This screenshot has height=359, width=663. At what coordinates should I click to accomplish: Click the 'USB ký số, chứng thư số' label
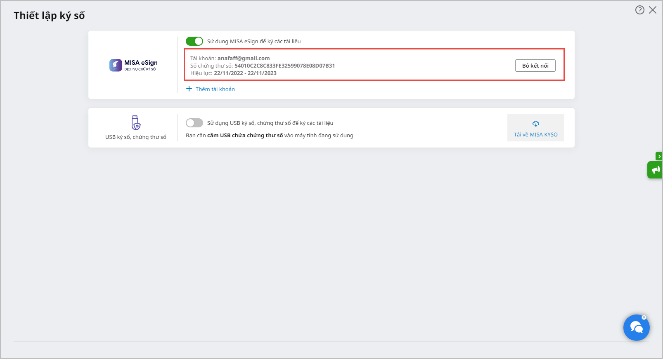[136, 137]
